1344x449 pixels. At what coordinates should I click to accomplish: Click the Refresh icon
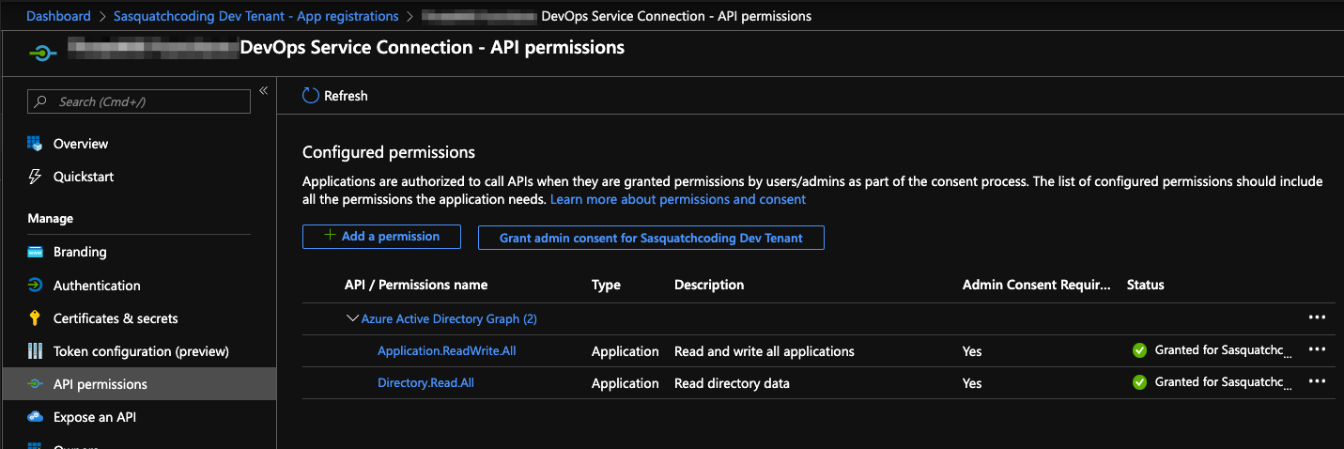(311, 96)
